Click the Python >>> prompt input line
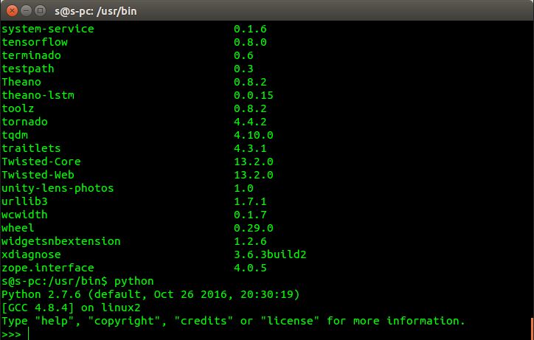This screenshot has height=340, width=534. 266,334
